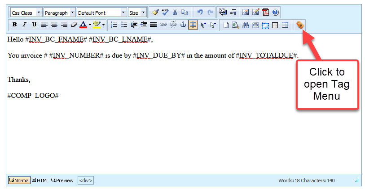Viewport: 365px width, 189px height.
Task: Click the insert hyperlink chain icon
Action: [163, 25]
